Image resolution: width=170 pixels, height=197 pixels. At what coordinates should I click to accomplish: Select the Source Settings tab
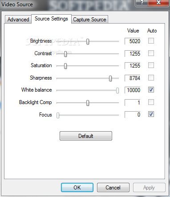click(51, 19)
